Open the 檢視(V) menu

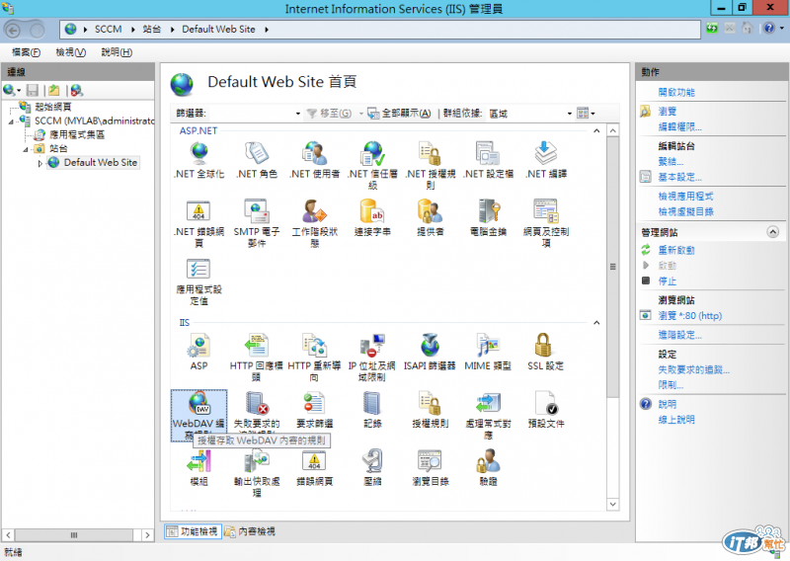pyautogui.click(x=70, y=52)
